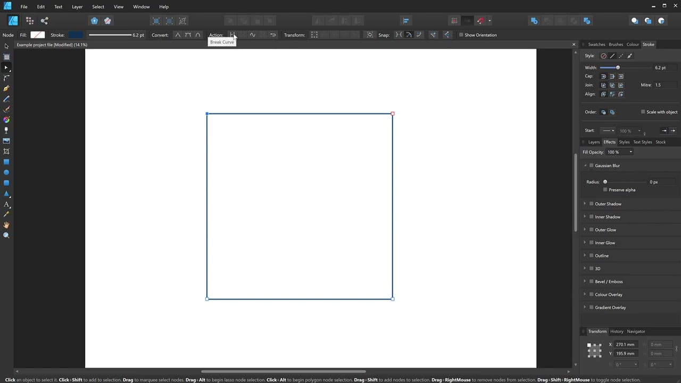Screen dimensions: 681x383
Task: Select the Pencil tool
Action: point(6,99)
